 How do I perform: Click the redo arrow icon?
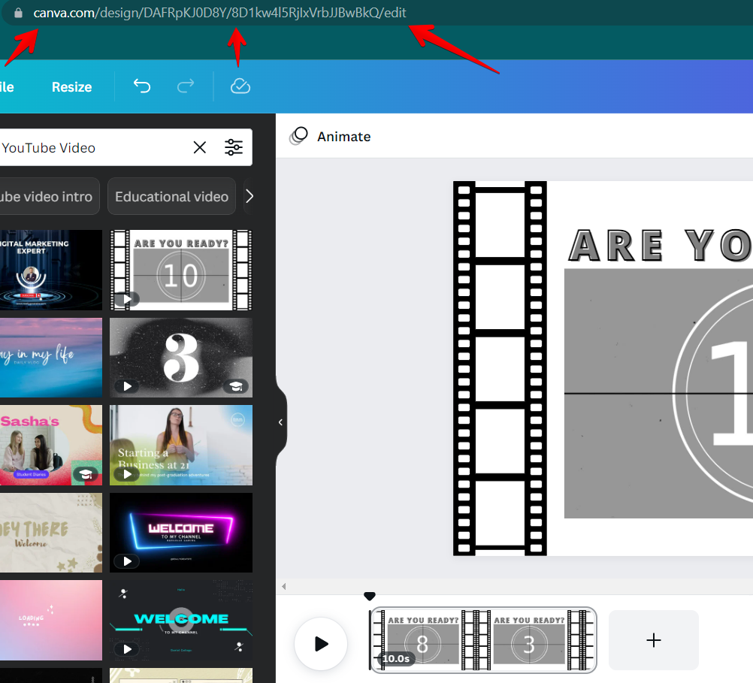[185, 86]
